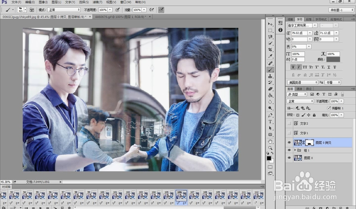Click the foreground color swatch
This screenshot has width=356, height=209.
click(x=269, y=158)
